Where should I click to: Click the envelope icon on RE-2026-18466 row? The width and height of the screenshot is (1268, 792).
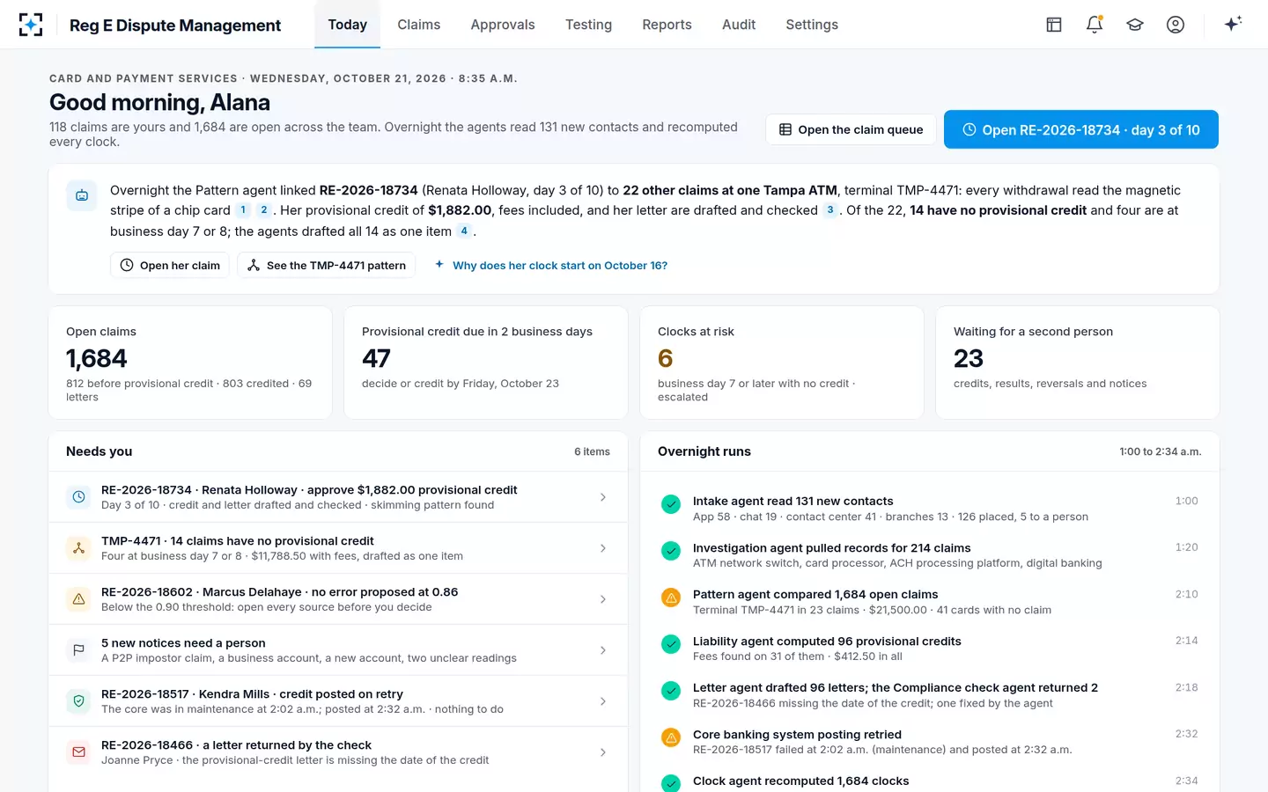coord(78,752)
